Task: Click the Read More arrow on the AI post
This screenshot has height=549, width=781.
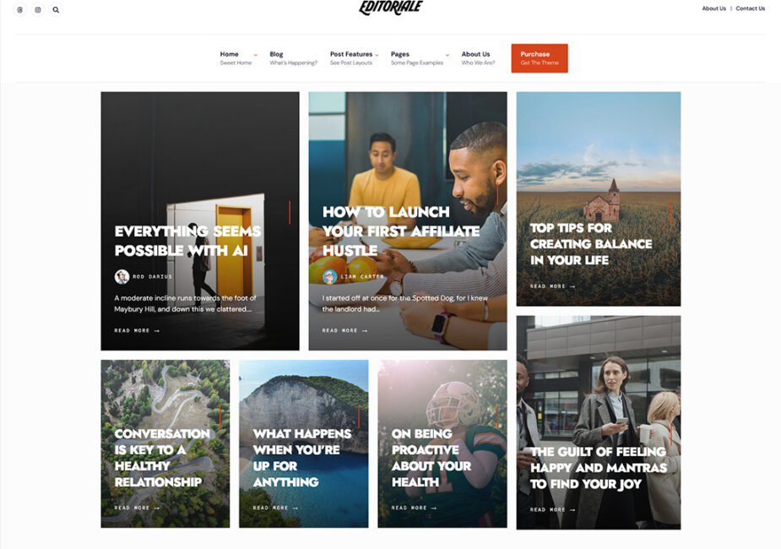Action: (x=157, y=331)
